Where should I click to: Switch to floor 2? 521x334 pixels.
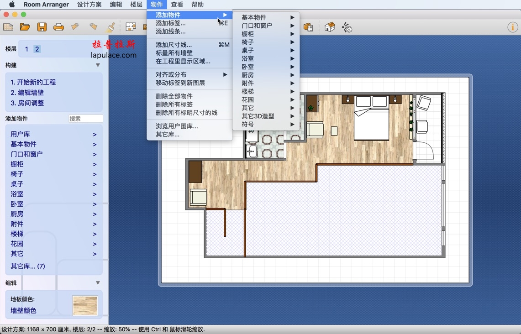tap(37, 49)
